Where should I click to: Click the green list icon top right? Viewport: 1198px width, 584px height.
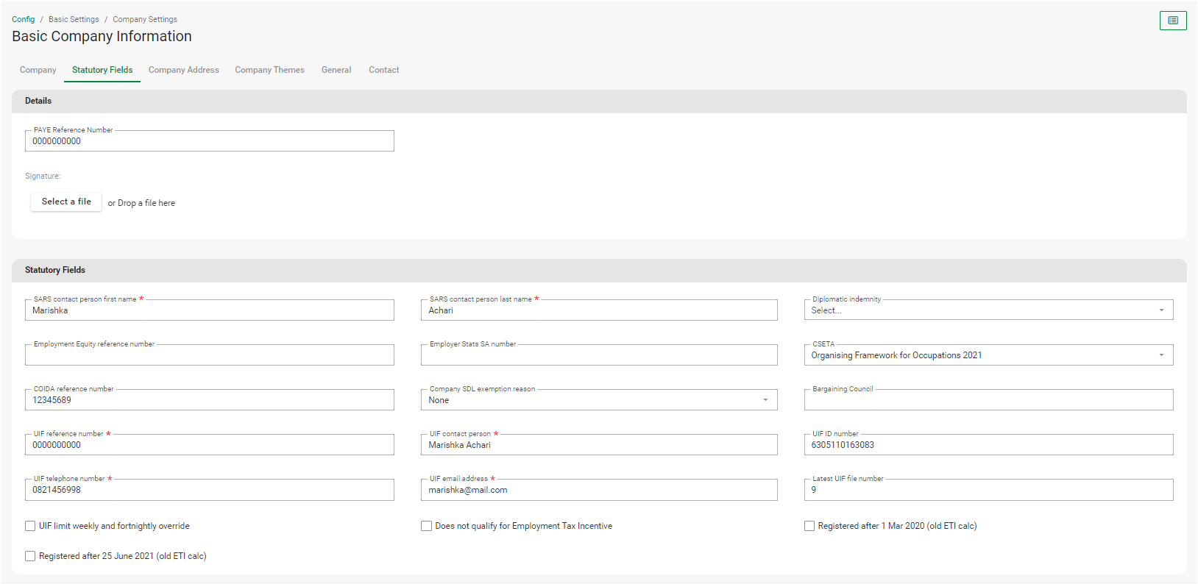pyautogui.click(x=1173, y=21)
